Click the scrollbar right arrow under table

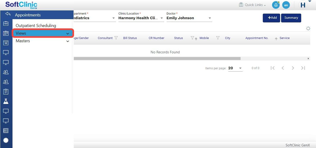click(308, 59)
